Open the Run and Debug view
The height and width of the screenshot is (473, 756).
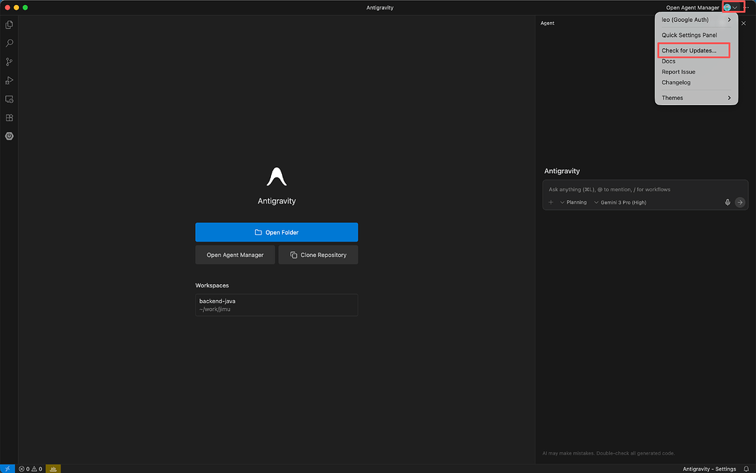click(9, 80)
